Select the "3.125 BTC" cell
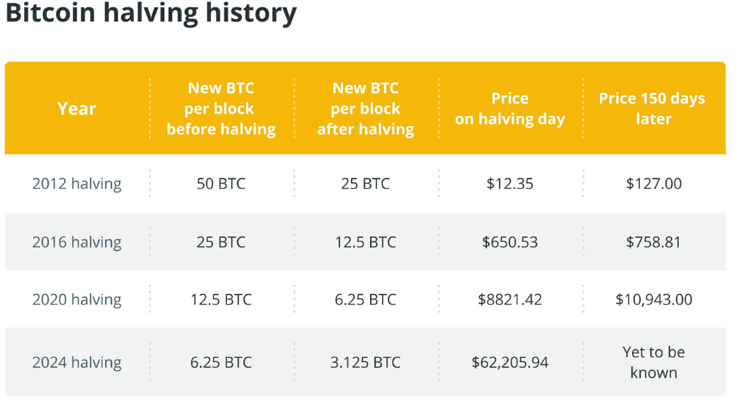Viewport: 743px width, 406px height. 366,362
